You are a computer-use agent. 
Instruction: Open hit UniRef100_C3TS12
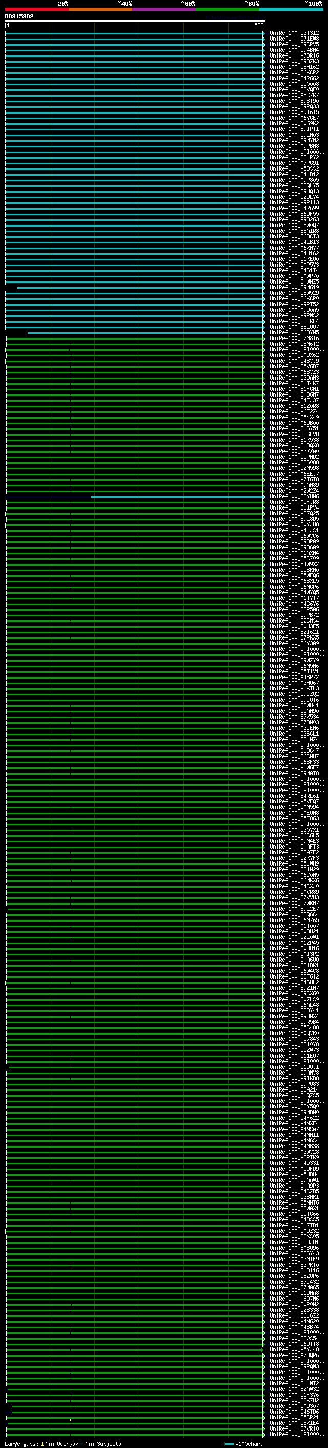click(x=294, y=33)
